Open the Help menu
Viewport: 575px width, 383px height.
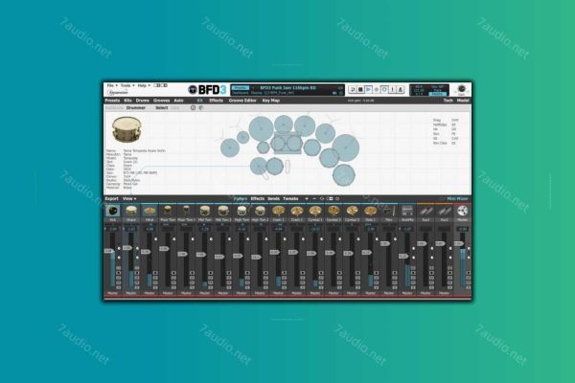[x=144, y=85]
